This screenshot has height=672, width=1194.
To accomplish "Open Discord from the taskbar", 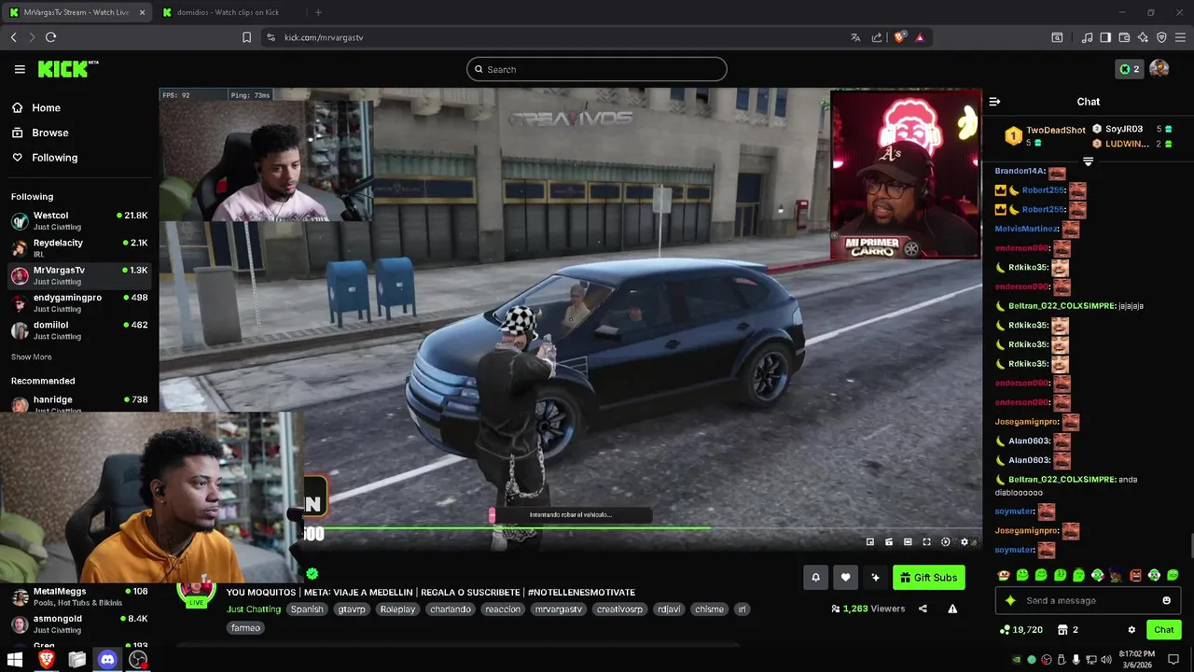I will 107,660.
